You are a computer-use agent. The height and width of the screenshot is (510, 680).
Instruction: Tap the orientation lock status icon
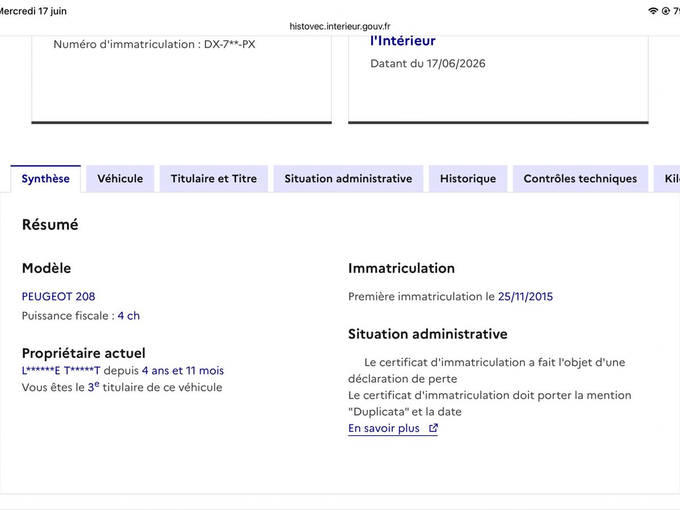(x=665, y=11)
